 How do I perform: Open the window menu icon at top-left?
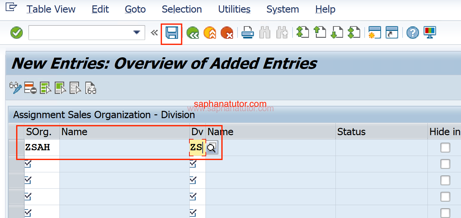[11, 8]
